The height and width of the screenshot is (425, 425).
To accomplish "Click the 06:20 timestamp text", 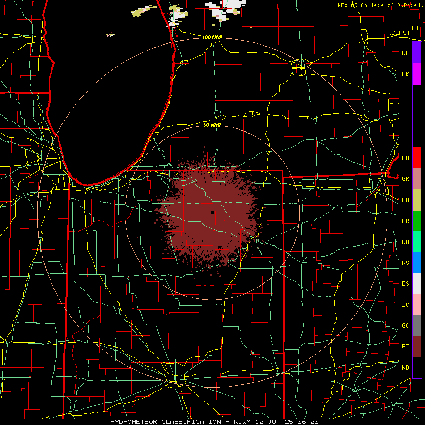I will [308, 422].
